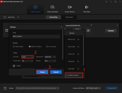
Task: Edit the 3840x2160 preset icon
Action: click(x=78, y=39)
